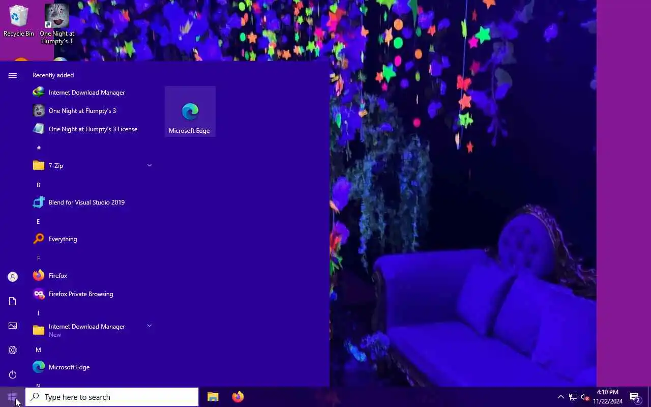Click the 'I' letter group header
Image resolution: width=651 pixels, height=407 pixels.
point(38,313)
